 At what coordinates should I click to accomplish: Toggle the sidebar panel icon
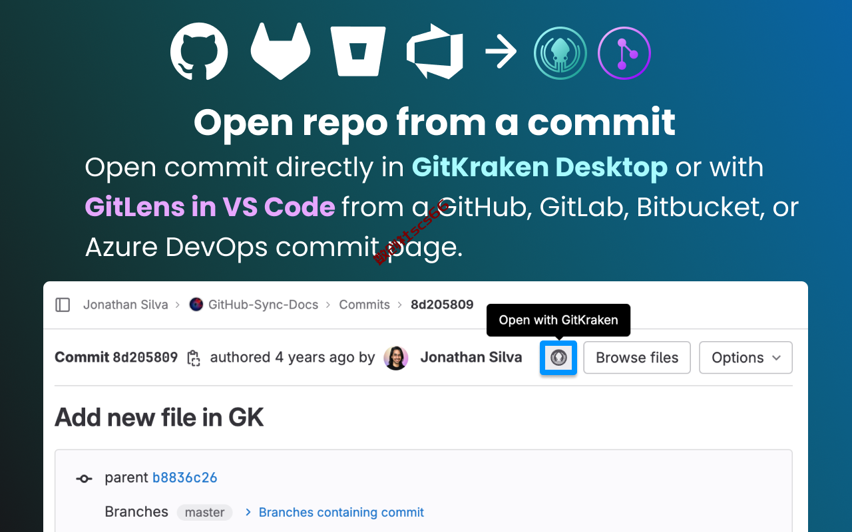[63, 305]
